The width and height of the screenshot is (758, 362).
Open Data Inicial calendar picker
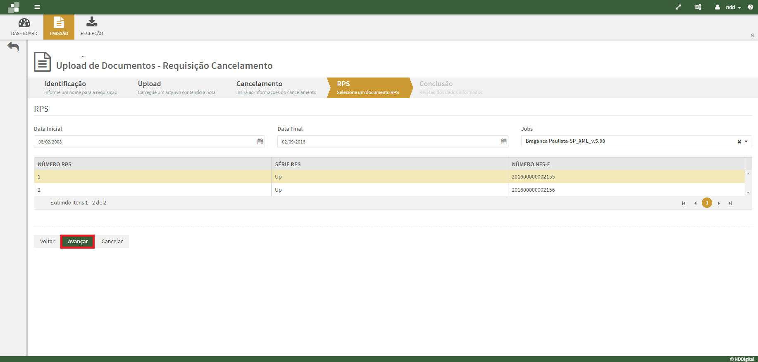(x=260, y=141)
